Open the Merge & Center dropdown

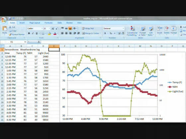(x=100, y=33)
